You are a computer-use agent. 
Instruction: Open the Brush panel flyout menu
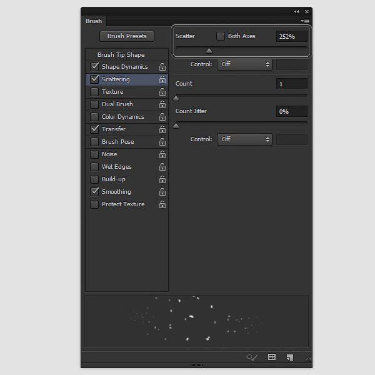305,21
